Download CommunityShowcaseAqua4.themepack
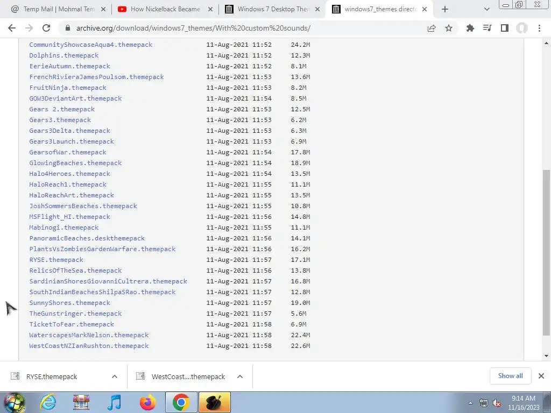The width and height of the screenshot is (551, 413). tap(90, 45)
